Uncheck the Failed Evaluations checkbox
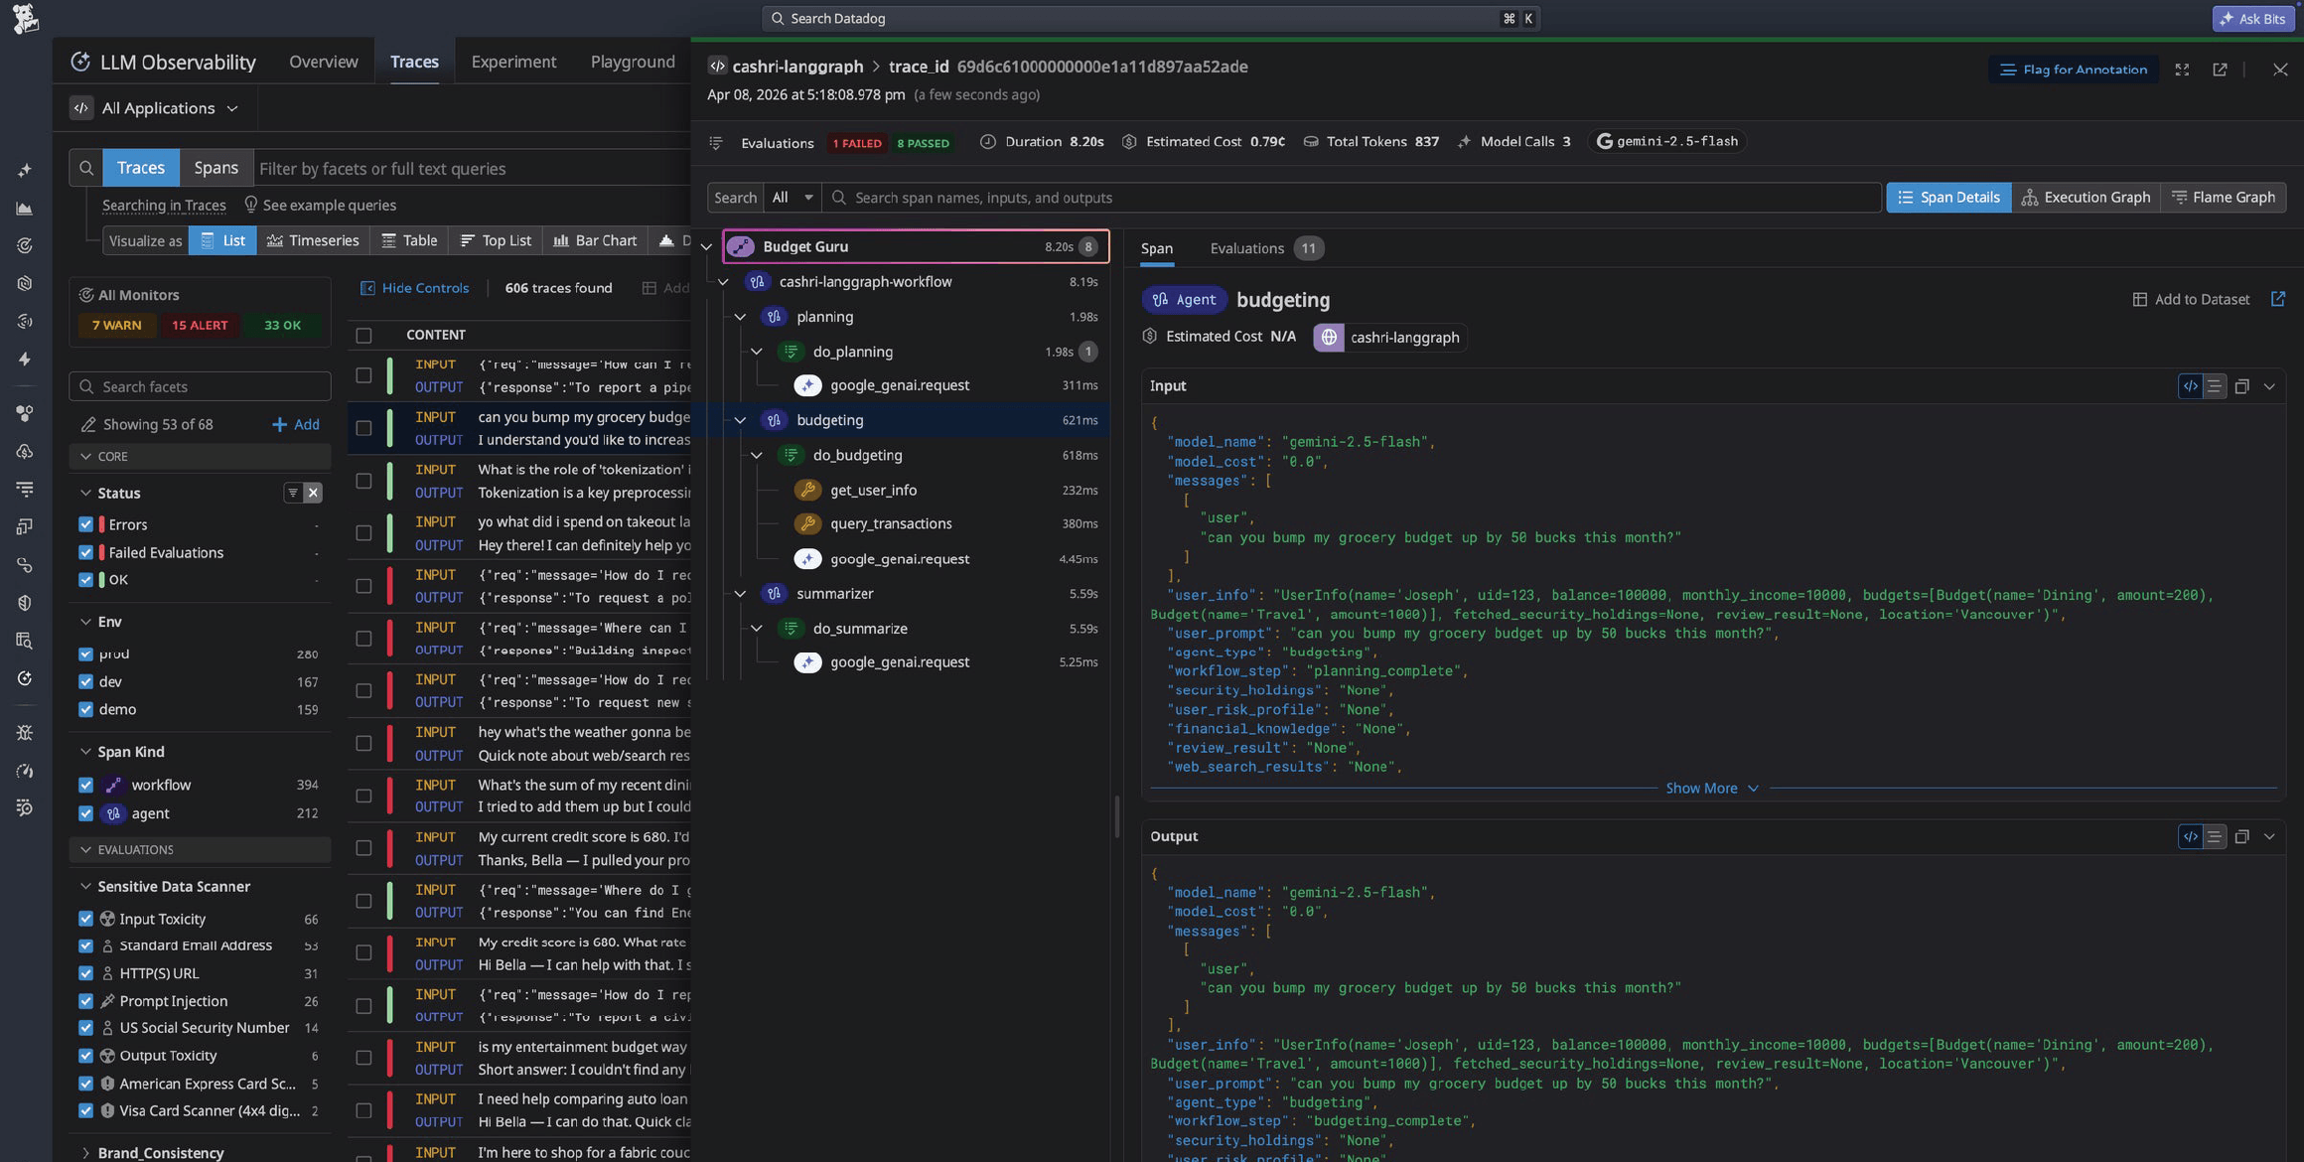Screen dimensions: 2304x1162 click(85, 552)
